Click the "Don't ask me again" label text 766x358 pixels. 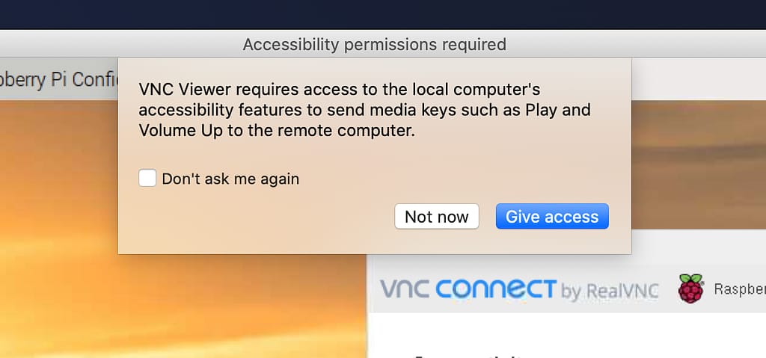click(x=230, y=179)
